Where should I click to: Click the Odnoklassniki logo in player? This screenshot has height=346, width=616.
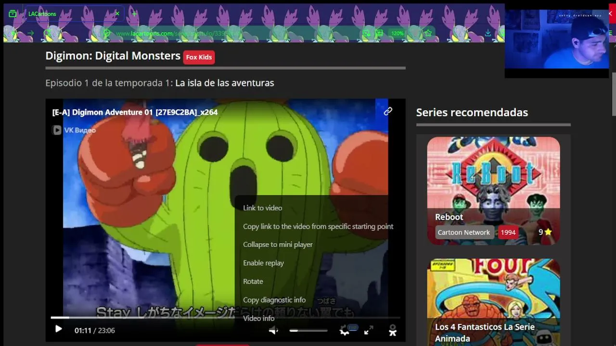393,330
